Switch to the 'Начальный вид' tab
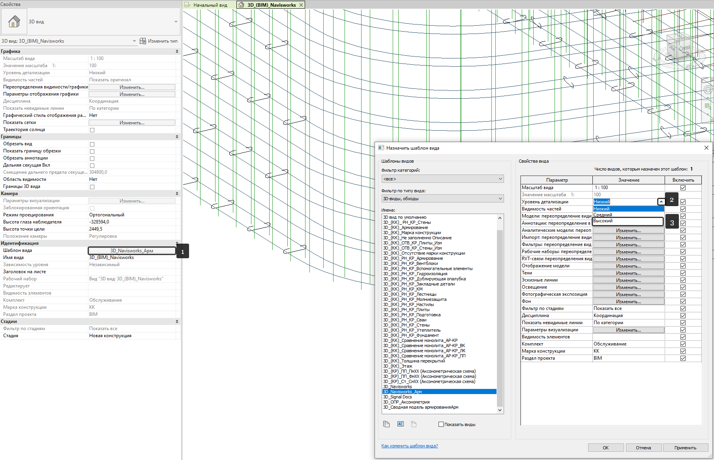Image resolution: width=714 pixels, height=460 pixels. 210,5
